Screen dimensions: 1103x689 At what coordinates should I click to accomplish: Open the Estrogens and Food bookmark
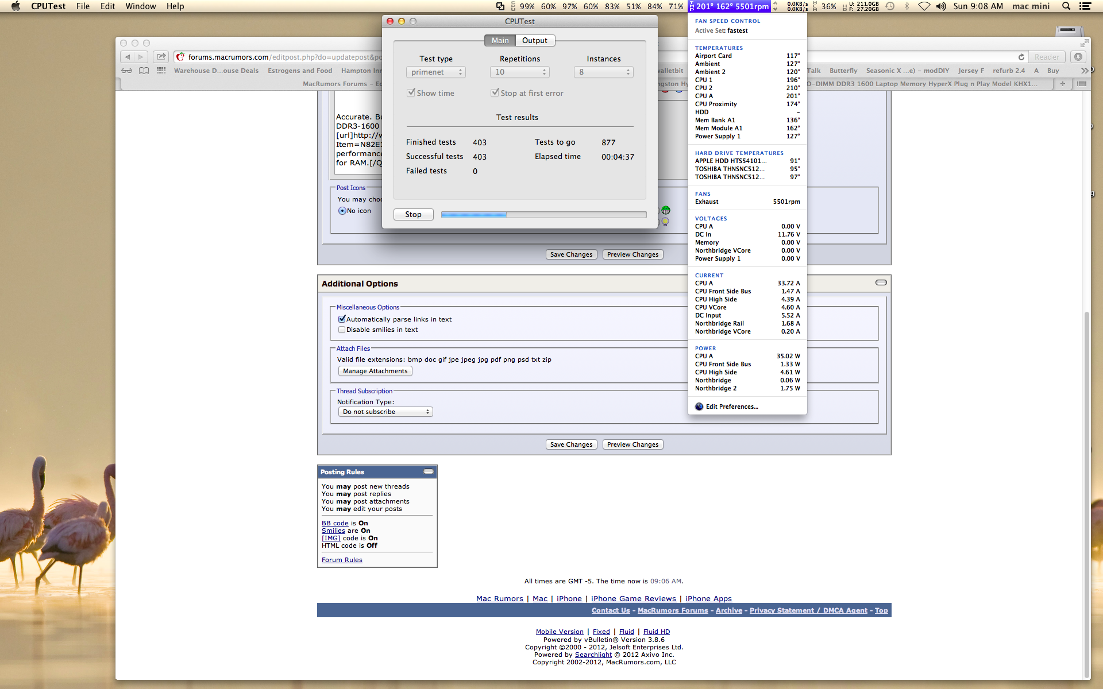pyautogui.click(x=300, y=71)
